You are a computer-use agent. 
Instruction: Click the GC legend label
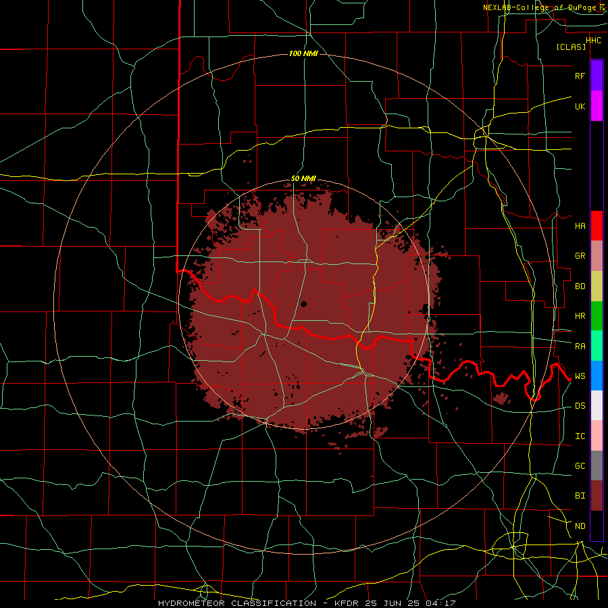(580, 466)
